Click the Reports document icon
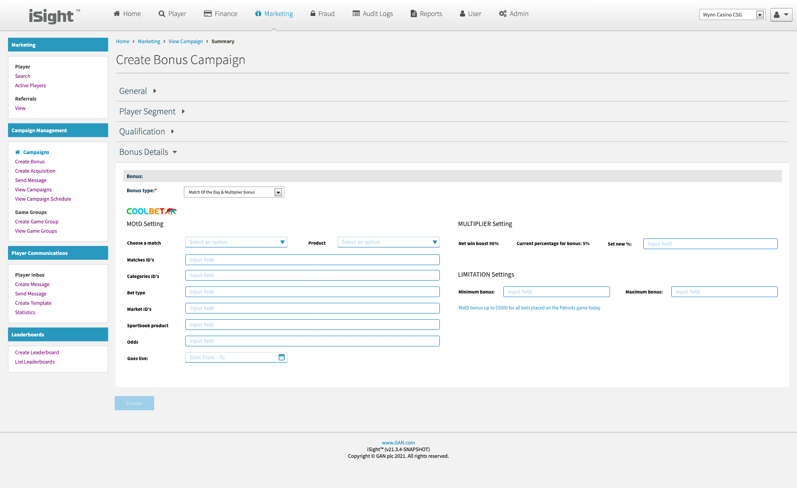Image resolution: width=797 pixels, height=488 pixels. pos(414,14)
